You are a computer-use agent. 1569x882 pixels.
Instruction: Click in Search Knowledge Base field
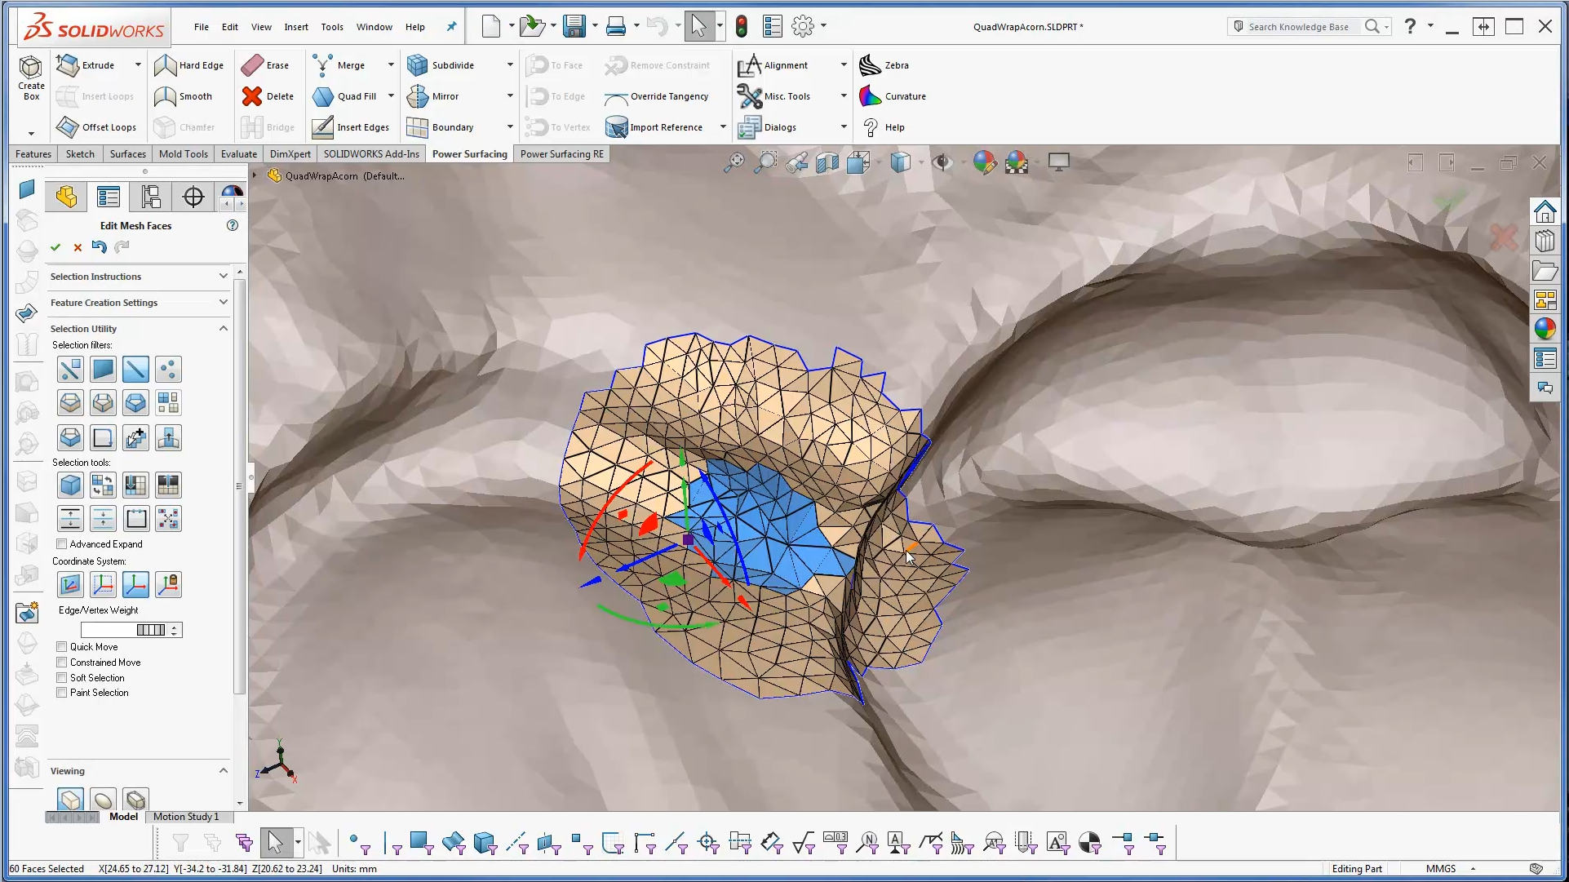click(x=1298, y=27)
